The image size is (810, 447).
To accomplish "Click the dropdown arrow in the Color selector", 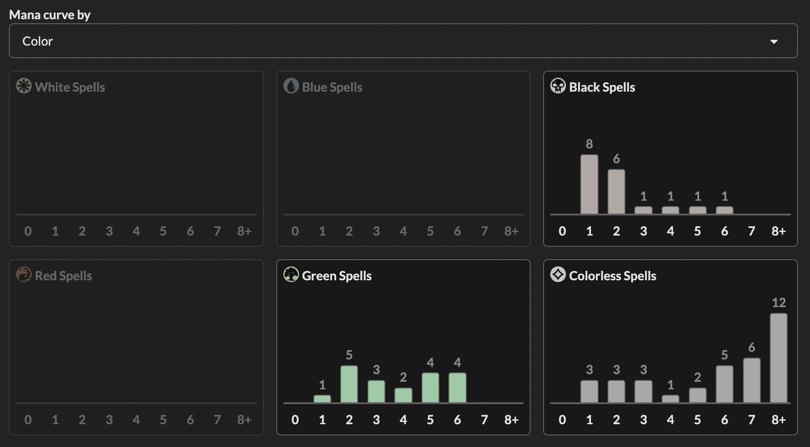I will (x=774, y=42).
